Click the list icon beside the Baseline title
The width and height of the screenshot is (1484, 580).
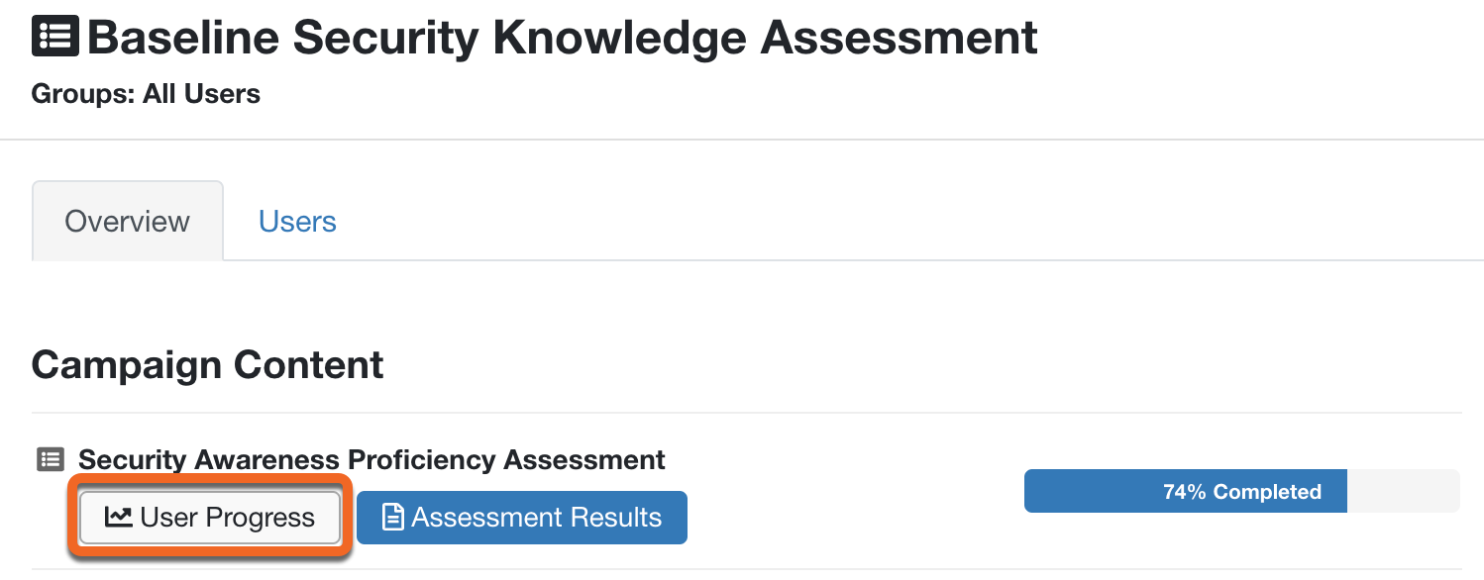pyautogui.click(x=54, y=35)
